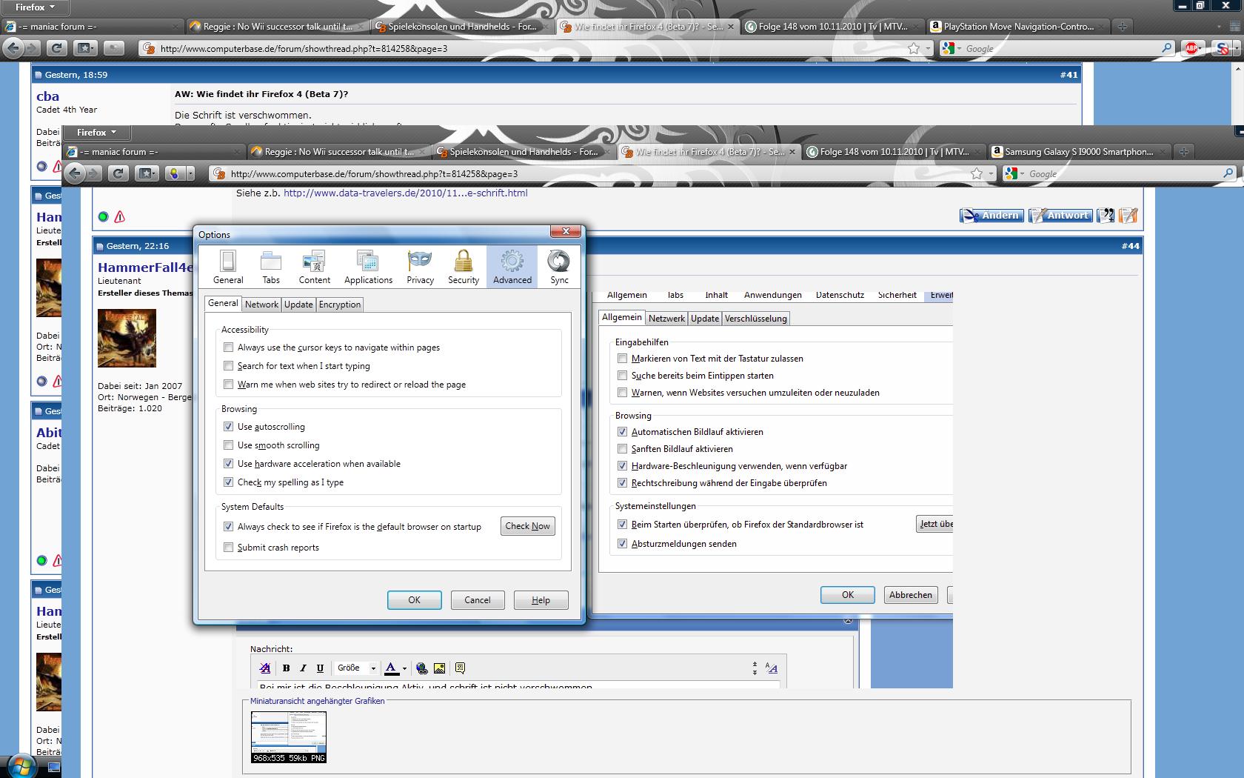This screenshot has width=1244, height=778.
Task: Wrap text in quote tags in editor
Action: tap(460, 668)
